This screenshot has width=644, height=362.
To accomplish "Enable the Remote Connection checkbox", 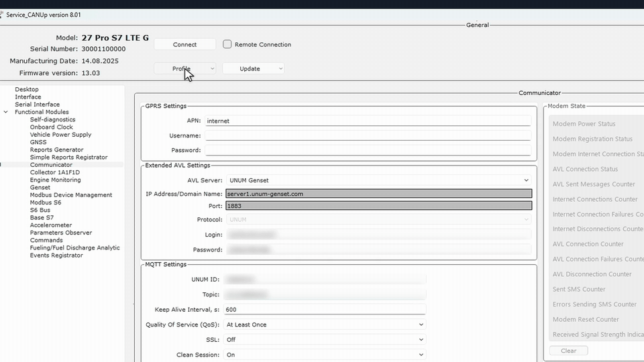I will pyautogui.click(x=227, y=44).
